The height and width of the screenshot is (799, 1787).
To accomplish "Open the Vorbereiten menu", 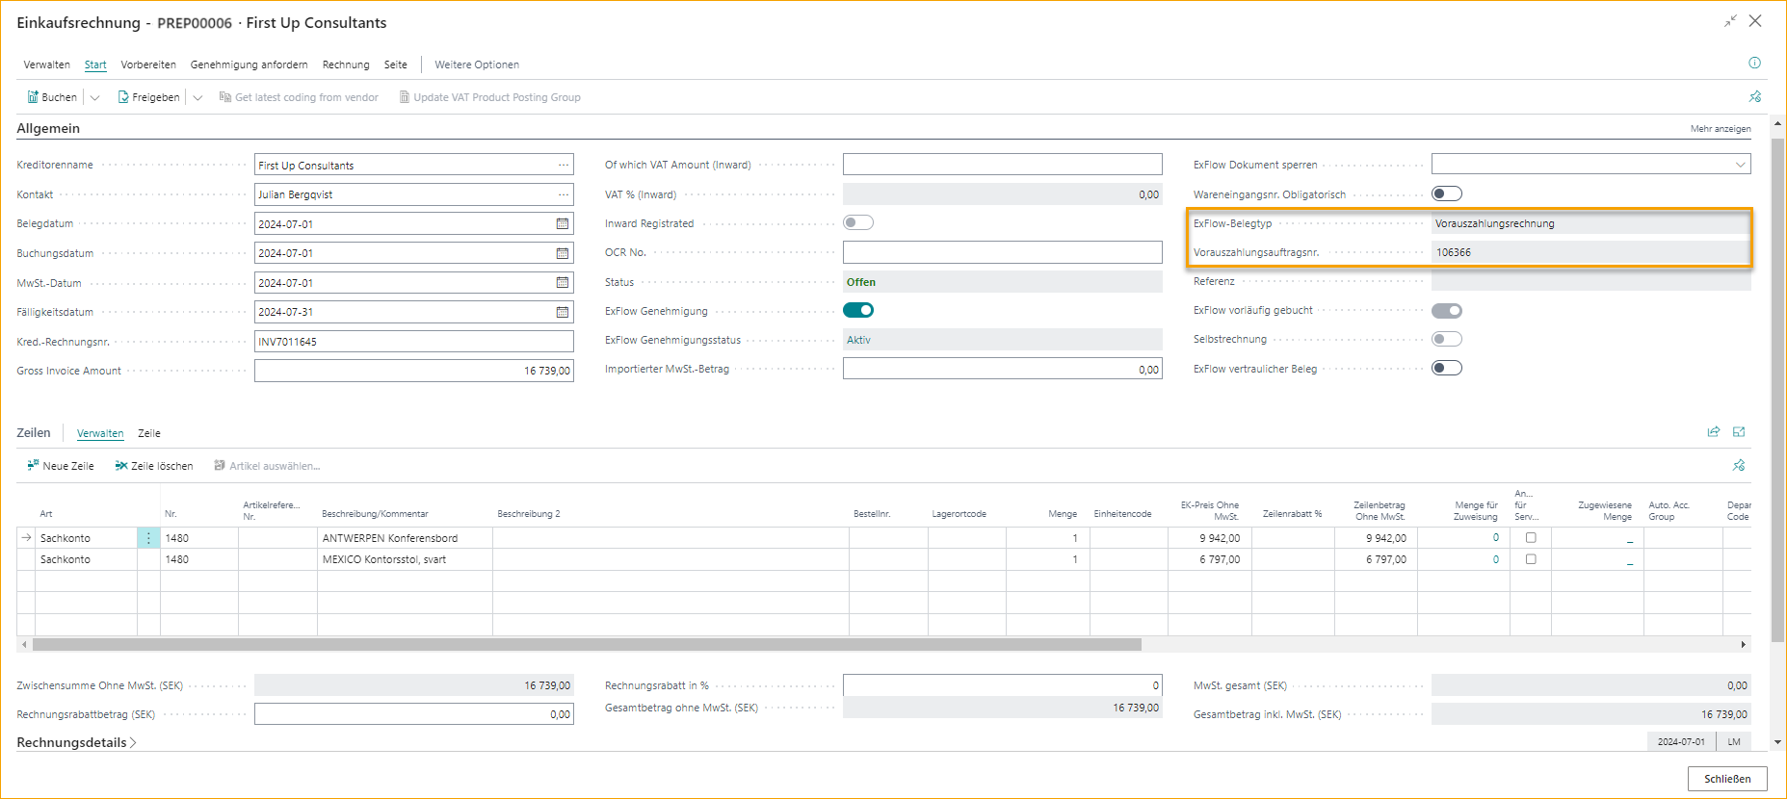I will pos(148,64).
